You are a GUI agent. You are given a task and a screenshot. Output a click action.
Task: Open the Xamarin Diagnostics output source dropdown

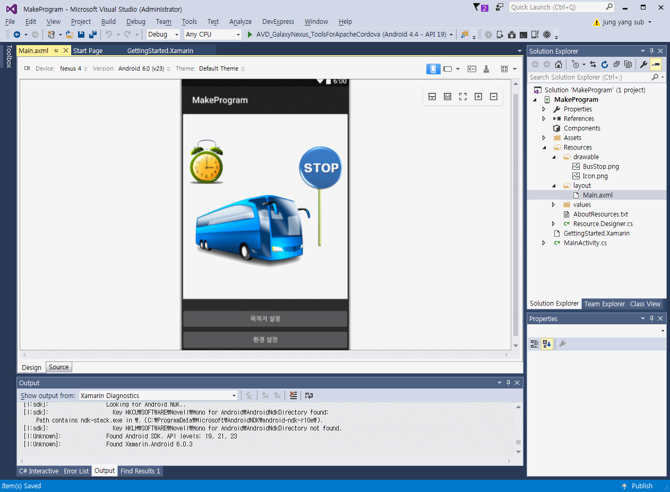point(158,395)
